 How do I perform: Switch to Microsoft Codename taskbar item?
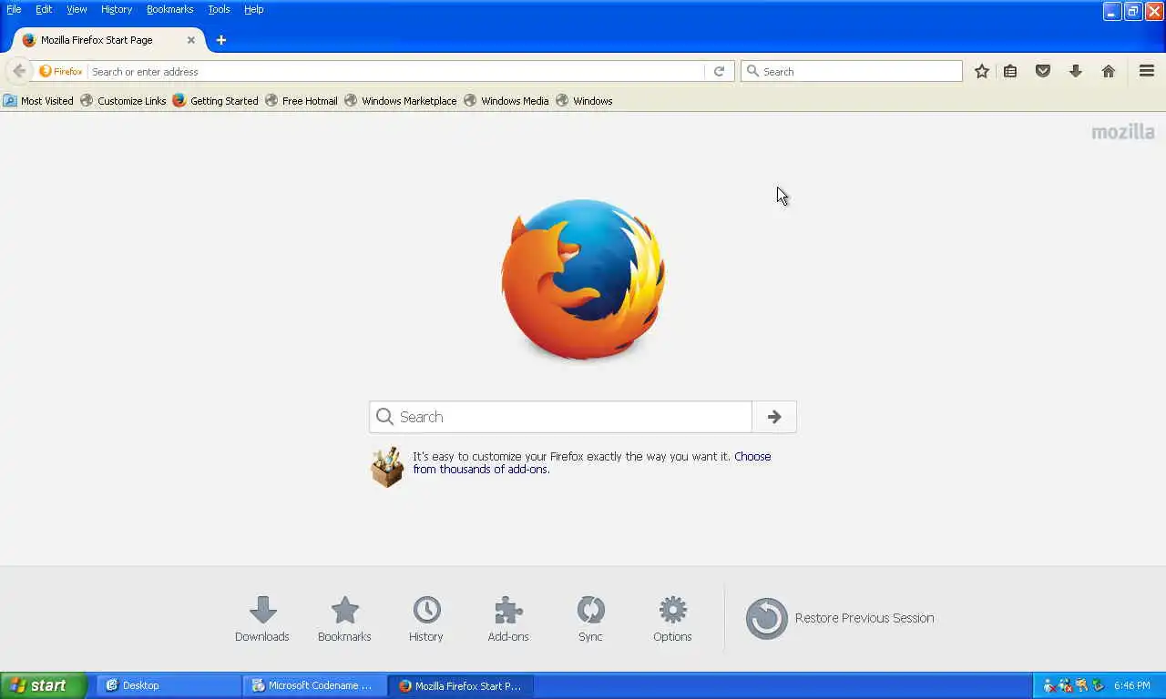pyautogui.click(x=314, y=685)
